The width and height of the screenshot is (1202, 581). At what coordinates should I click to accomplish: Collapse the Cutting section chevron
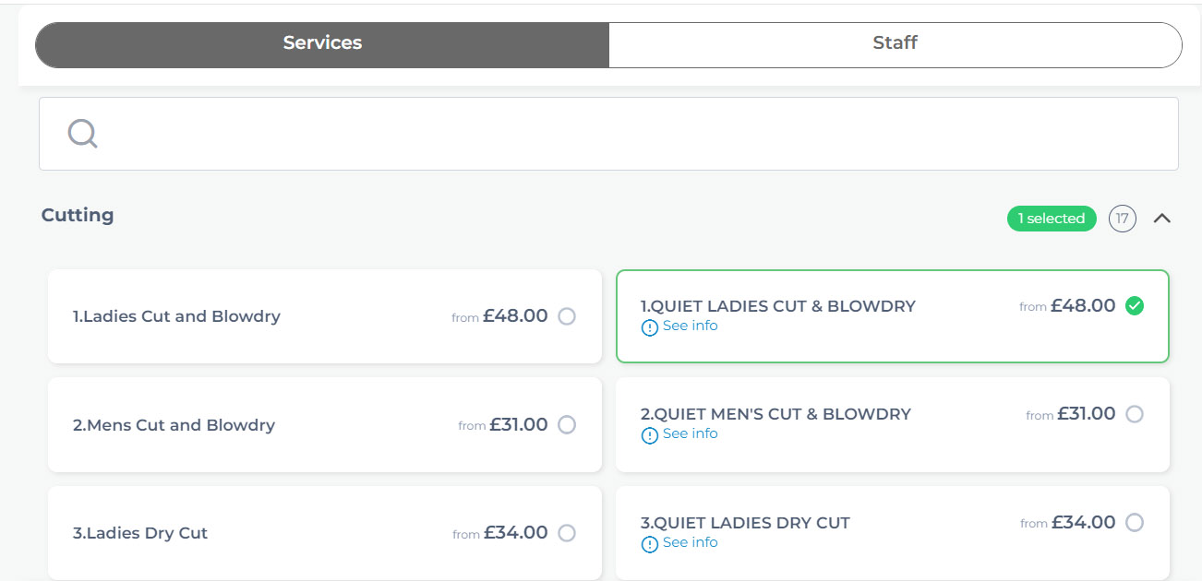[1162, 219]
